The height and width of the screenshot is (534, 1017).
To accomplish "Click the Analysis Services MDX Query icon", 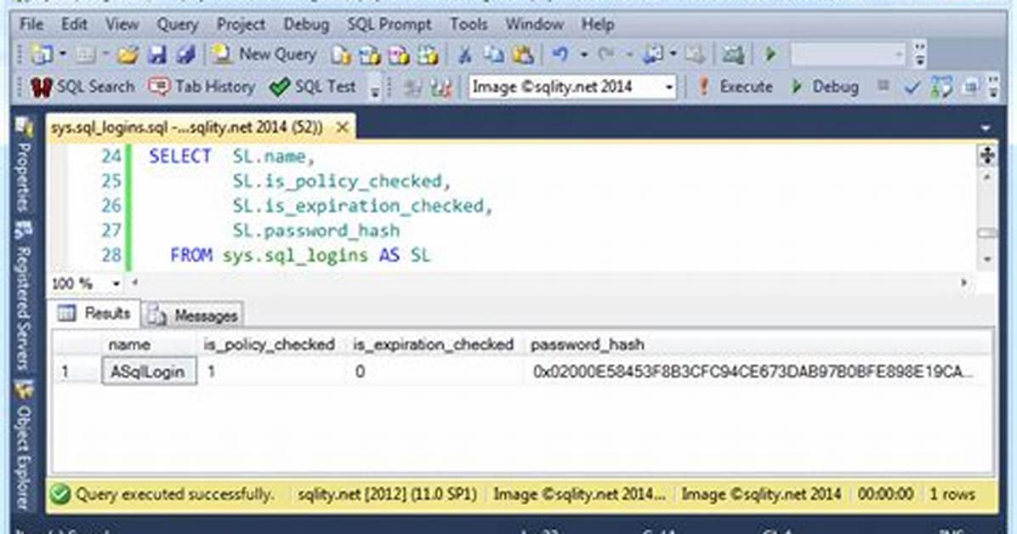I will tap(369, 56).
